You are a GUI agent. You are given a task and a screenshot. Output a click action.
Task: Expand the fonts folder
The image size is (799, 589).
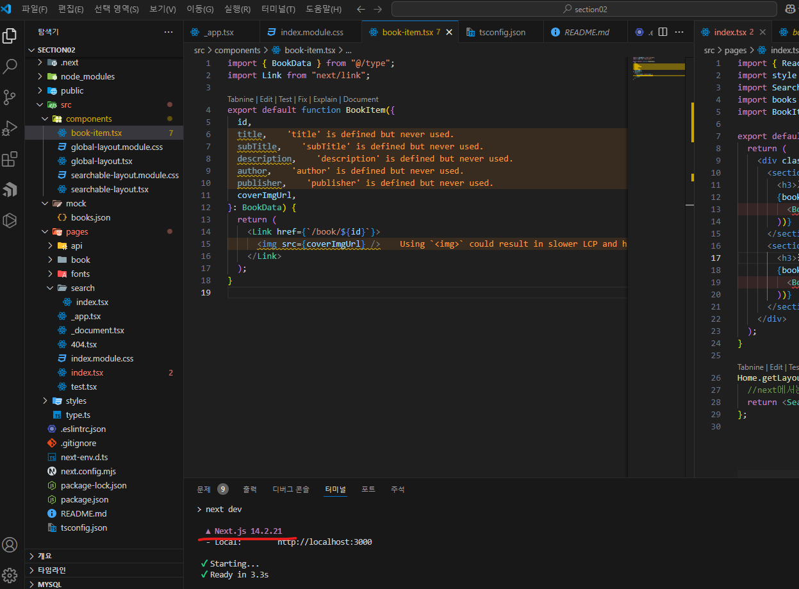click(x=49, y=274)
